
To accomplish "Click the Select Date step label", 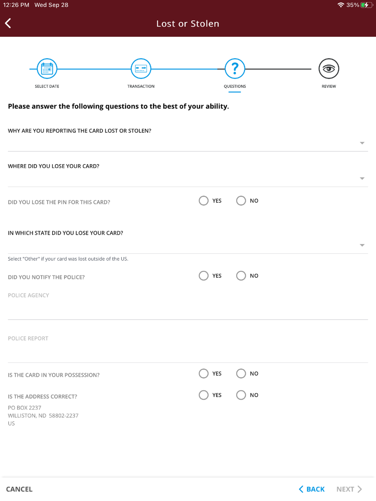I will [47, 86].
